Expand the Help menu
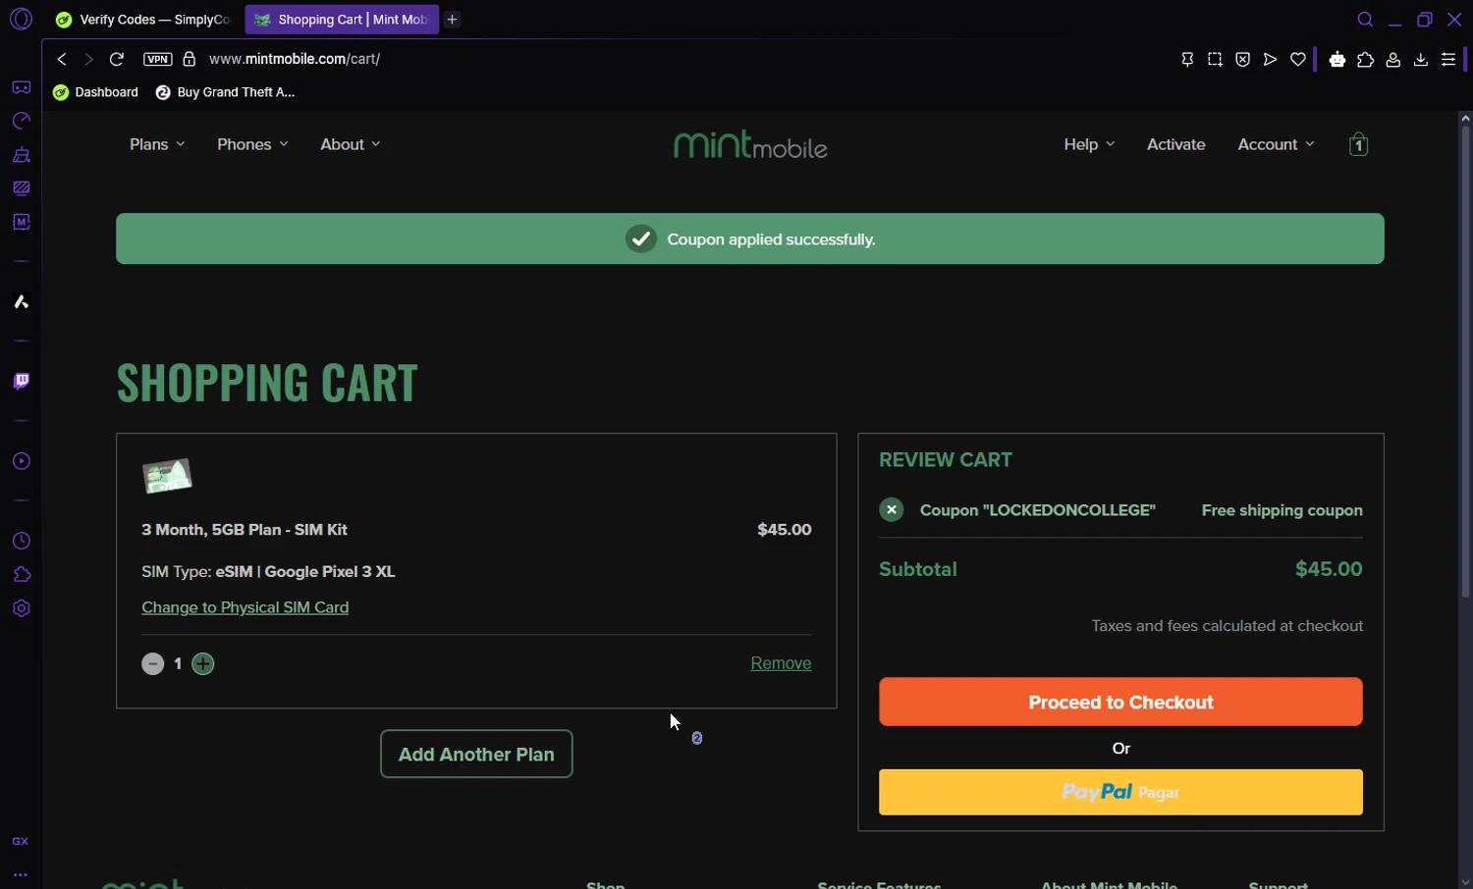Image resolution: width=1473 pixels, height=889 pixels. pos(1089,144)
